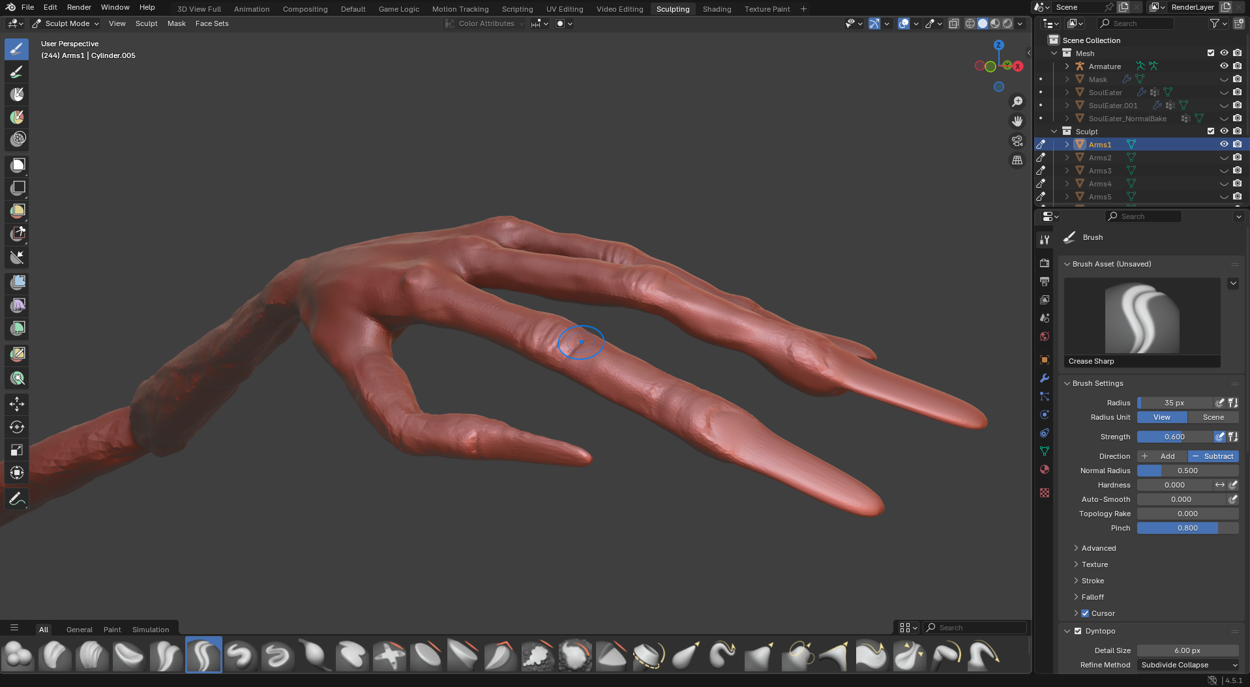Collapse the Mesh collection in outliner
1250x687 pixels.
click(x=1054, y=53)
